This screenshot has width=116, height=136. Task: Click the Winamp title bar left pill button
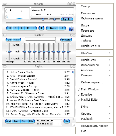click(x=5, y=4)
